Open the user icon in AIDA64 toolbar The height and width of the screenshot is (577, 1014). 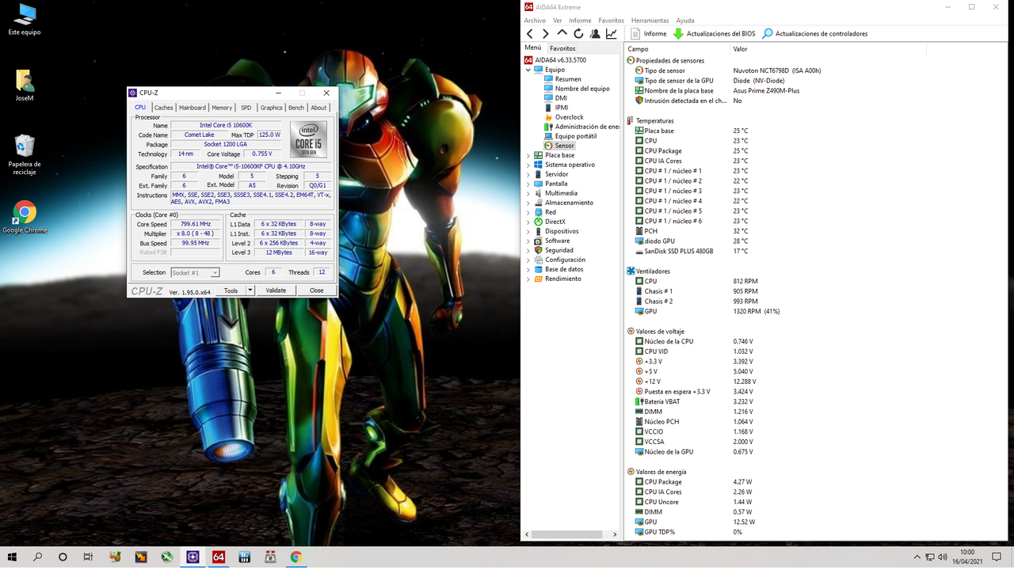(595, 34)
